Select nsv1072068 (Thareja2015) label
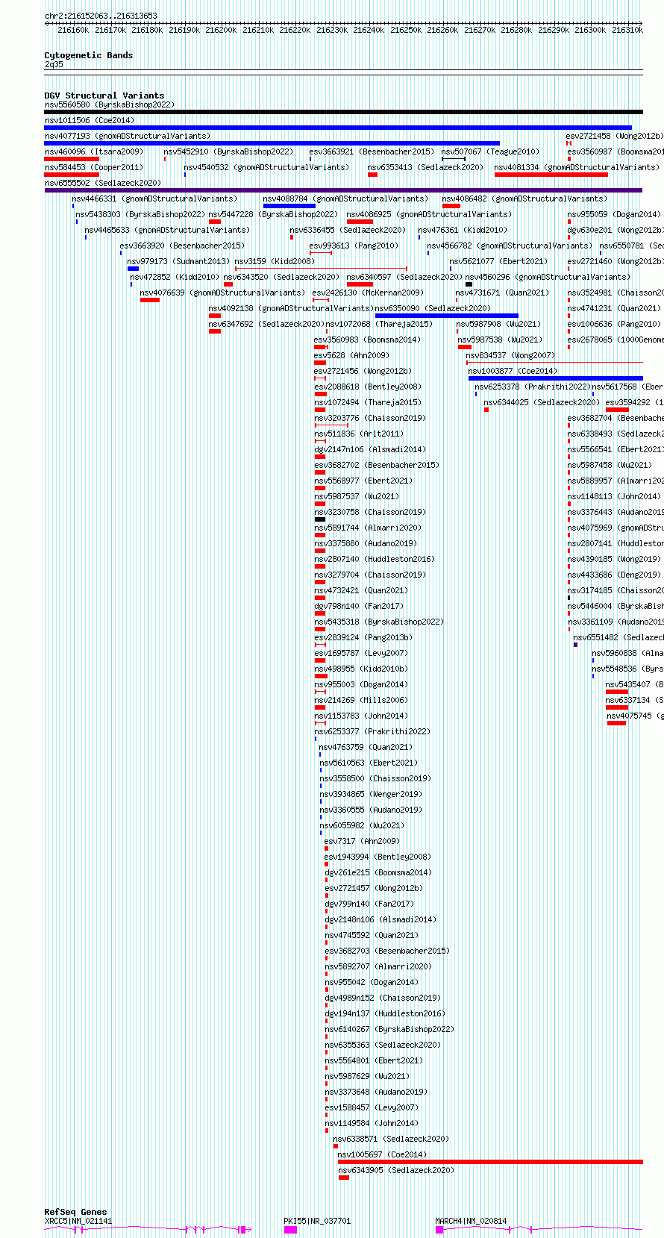The width and height of the screenshot is (664, 1238). (379, 325)
